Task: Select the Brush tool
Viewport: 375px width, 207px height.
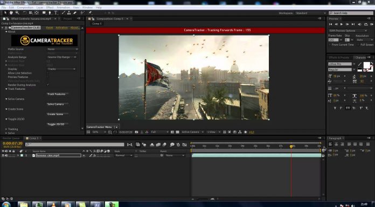Action: click(63, 13)
